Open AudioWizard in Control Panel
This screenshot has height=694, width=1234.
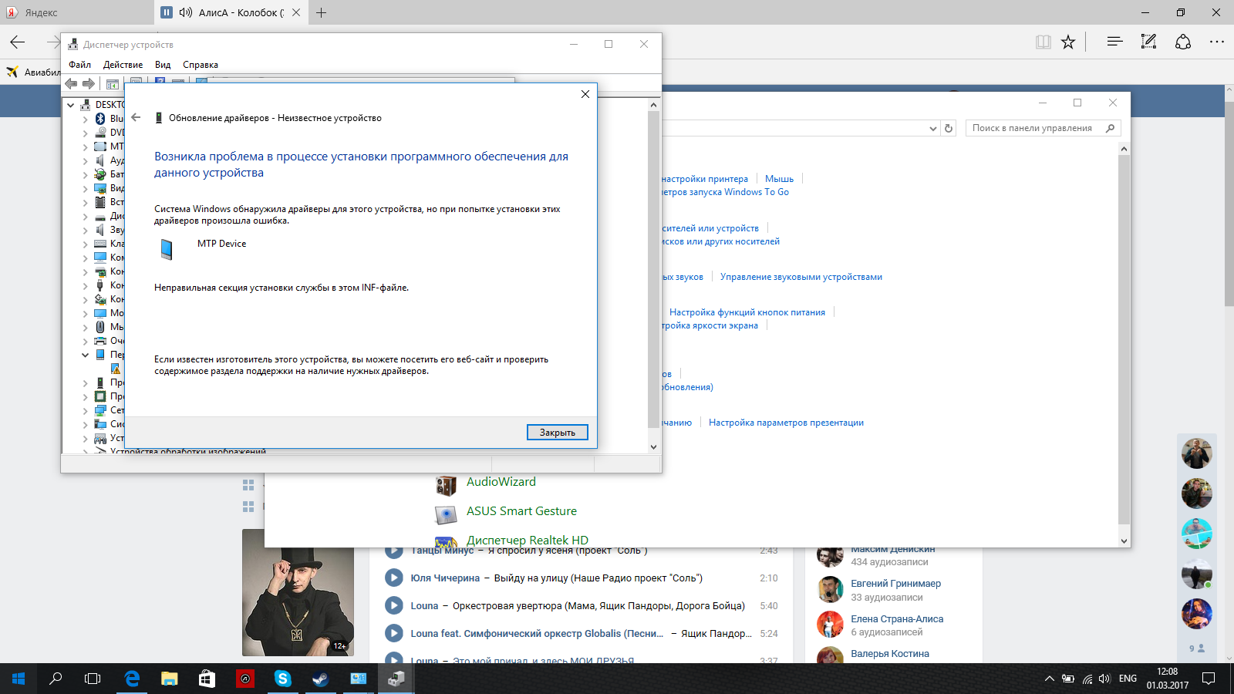click(x=501, y=482)
